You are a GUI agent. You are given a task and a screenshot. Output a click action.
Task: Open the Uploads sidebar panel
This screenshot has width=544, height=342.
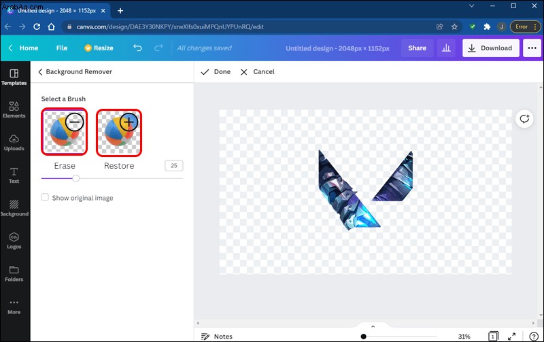tap(14, 143)
